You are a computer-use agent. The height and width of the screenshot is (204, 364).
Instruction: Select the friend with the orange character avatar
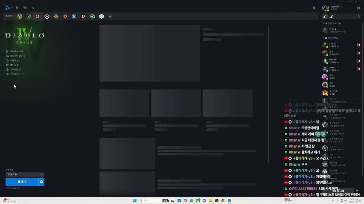(325, 93)
